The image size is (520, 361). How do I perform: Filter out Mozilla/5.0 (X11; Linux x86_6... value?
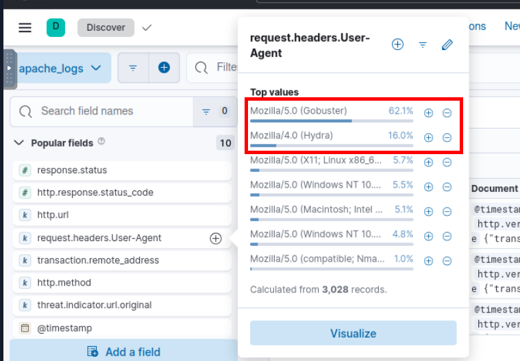coord(447,162)
